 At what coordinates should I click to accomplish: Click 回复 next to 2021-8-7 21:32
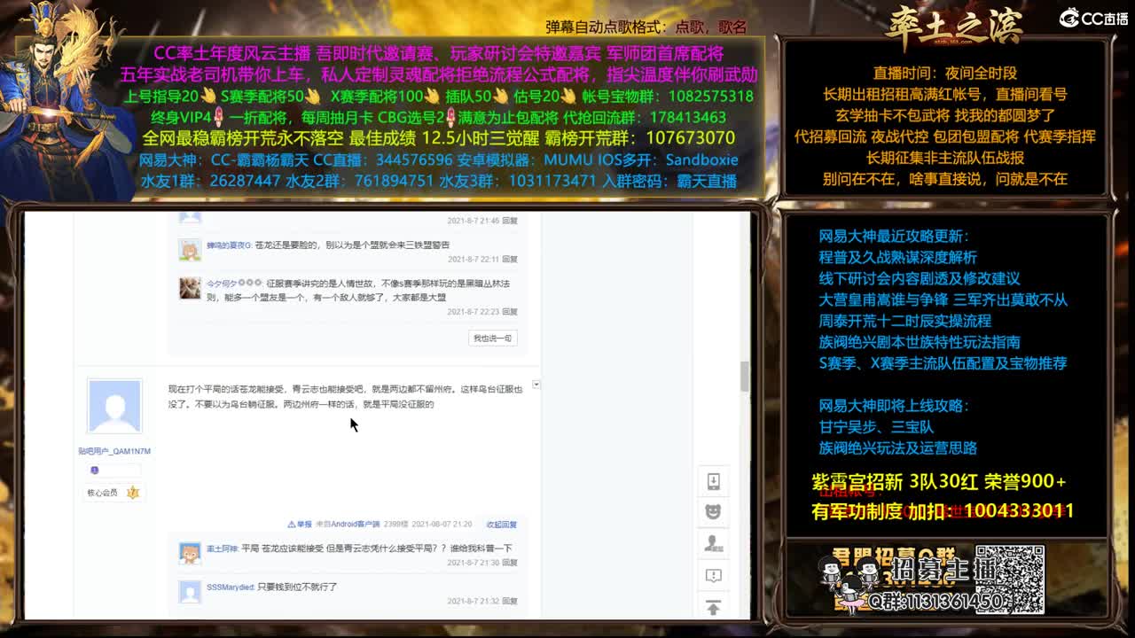pos(510,601)
